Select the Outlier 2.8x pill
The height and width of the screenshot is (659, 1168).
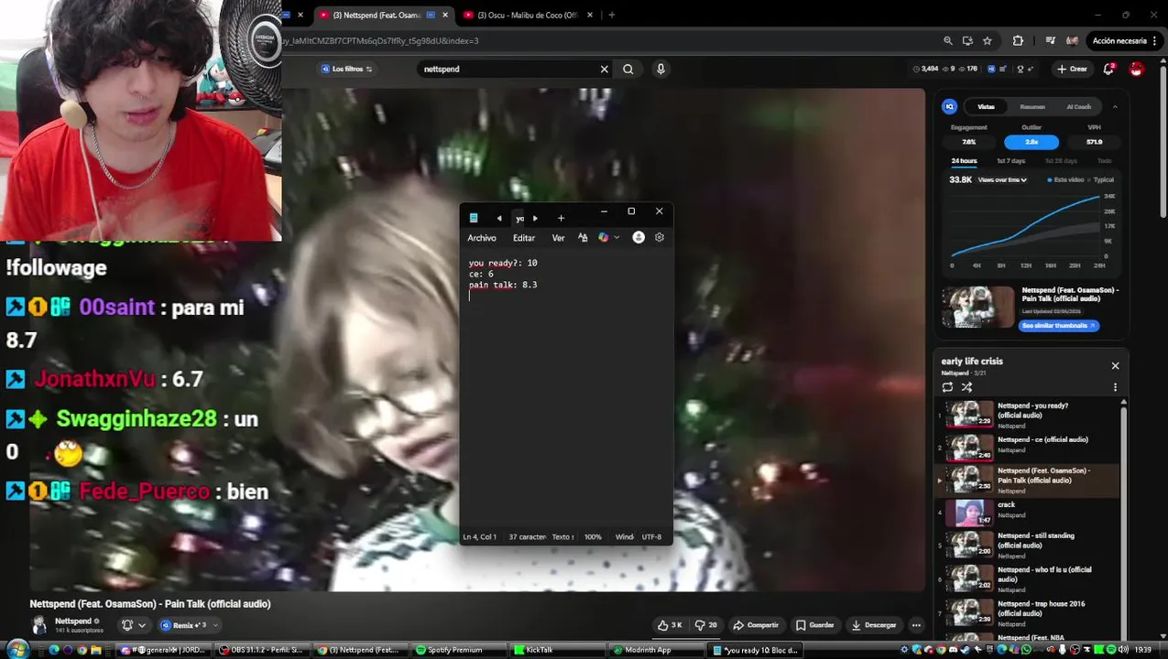(x=1032, y=142)
